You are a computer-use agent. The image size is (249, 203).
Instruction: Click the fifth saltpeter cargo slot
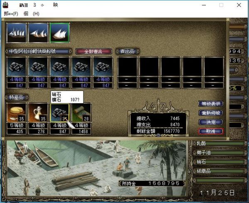tap(103, 67)
